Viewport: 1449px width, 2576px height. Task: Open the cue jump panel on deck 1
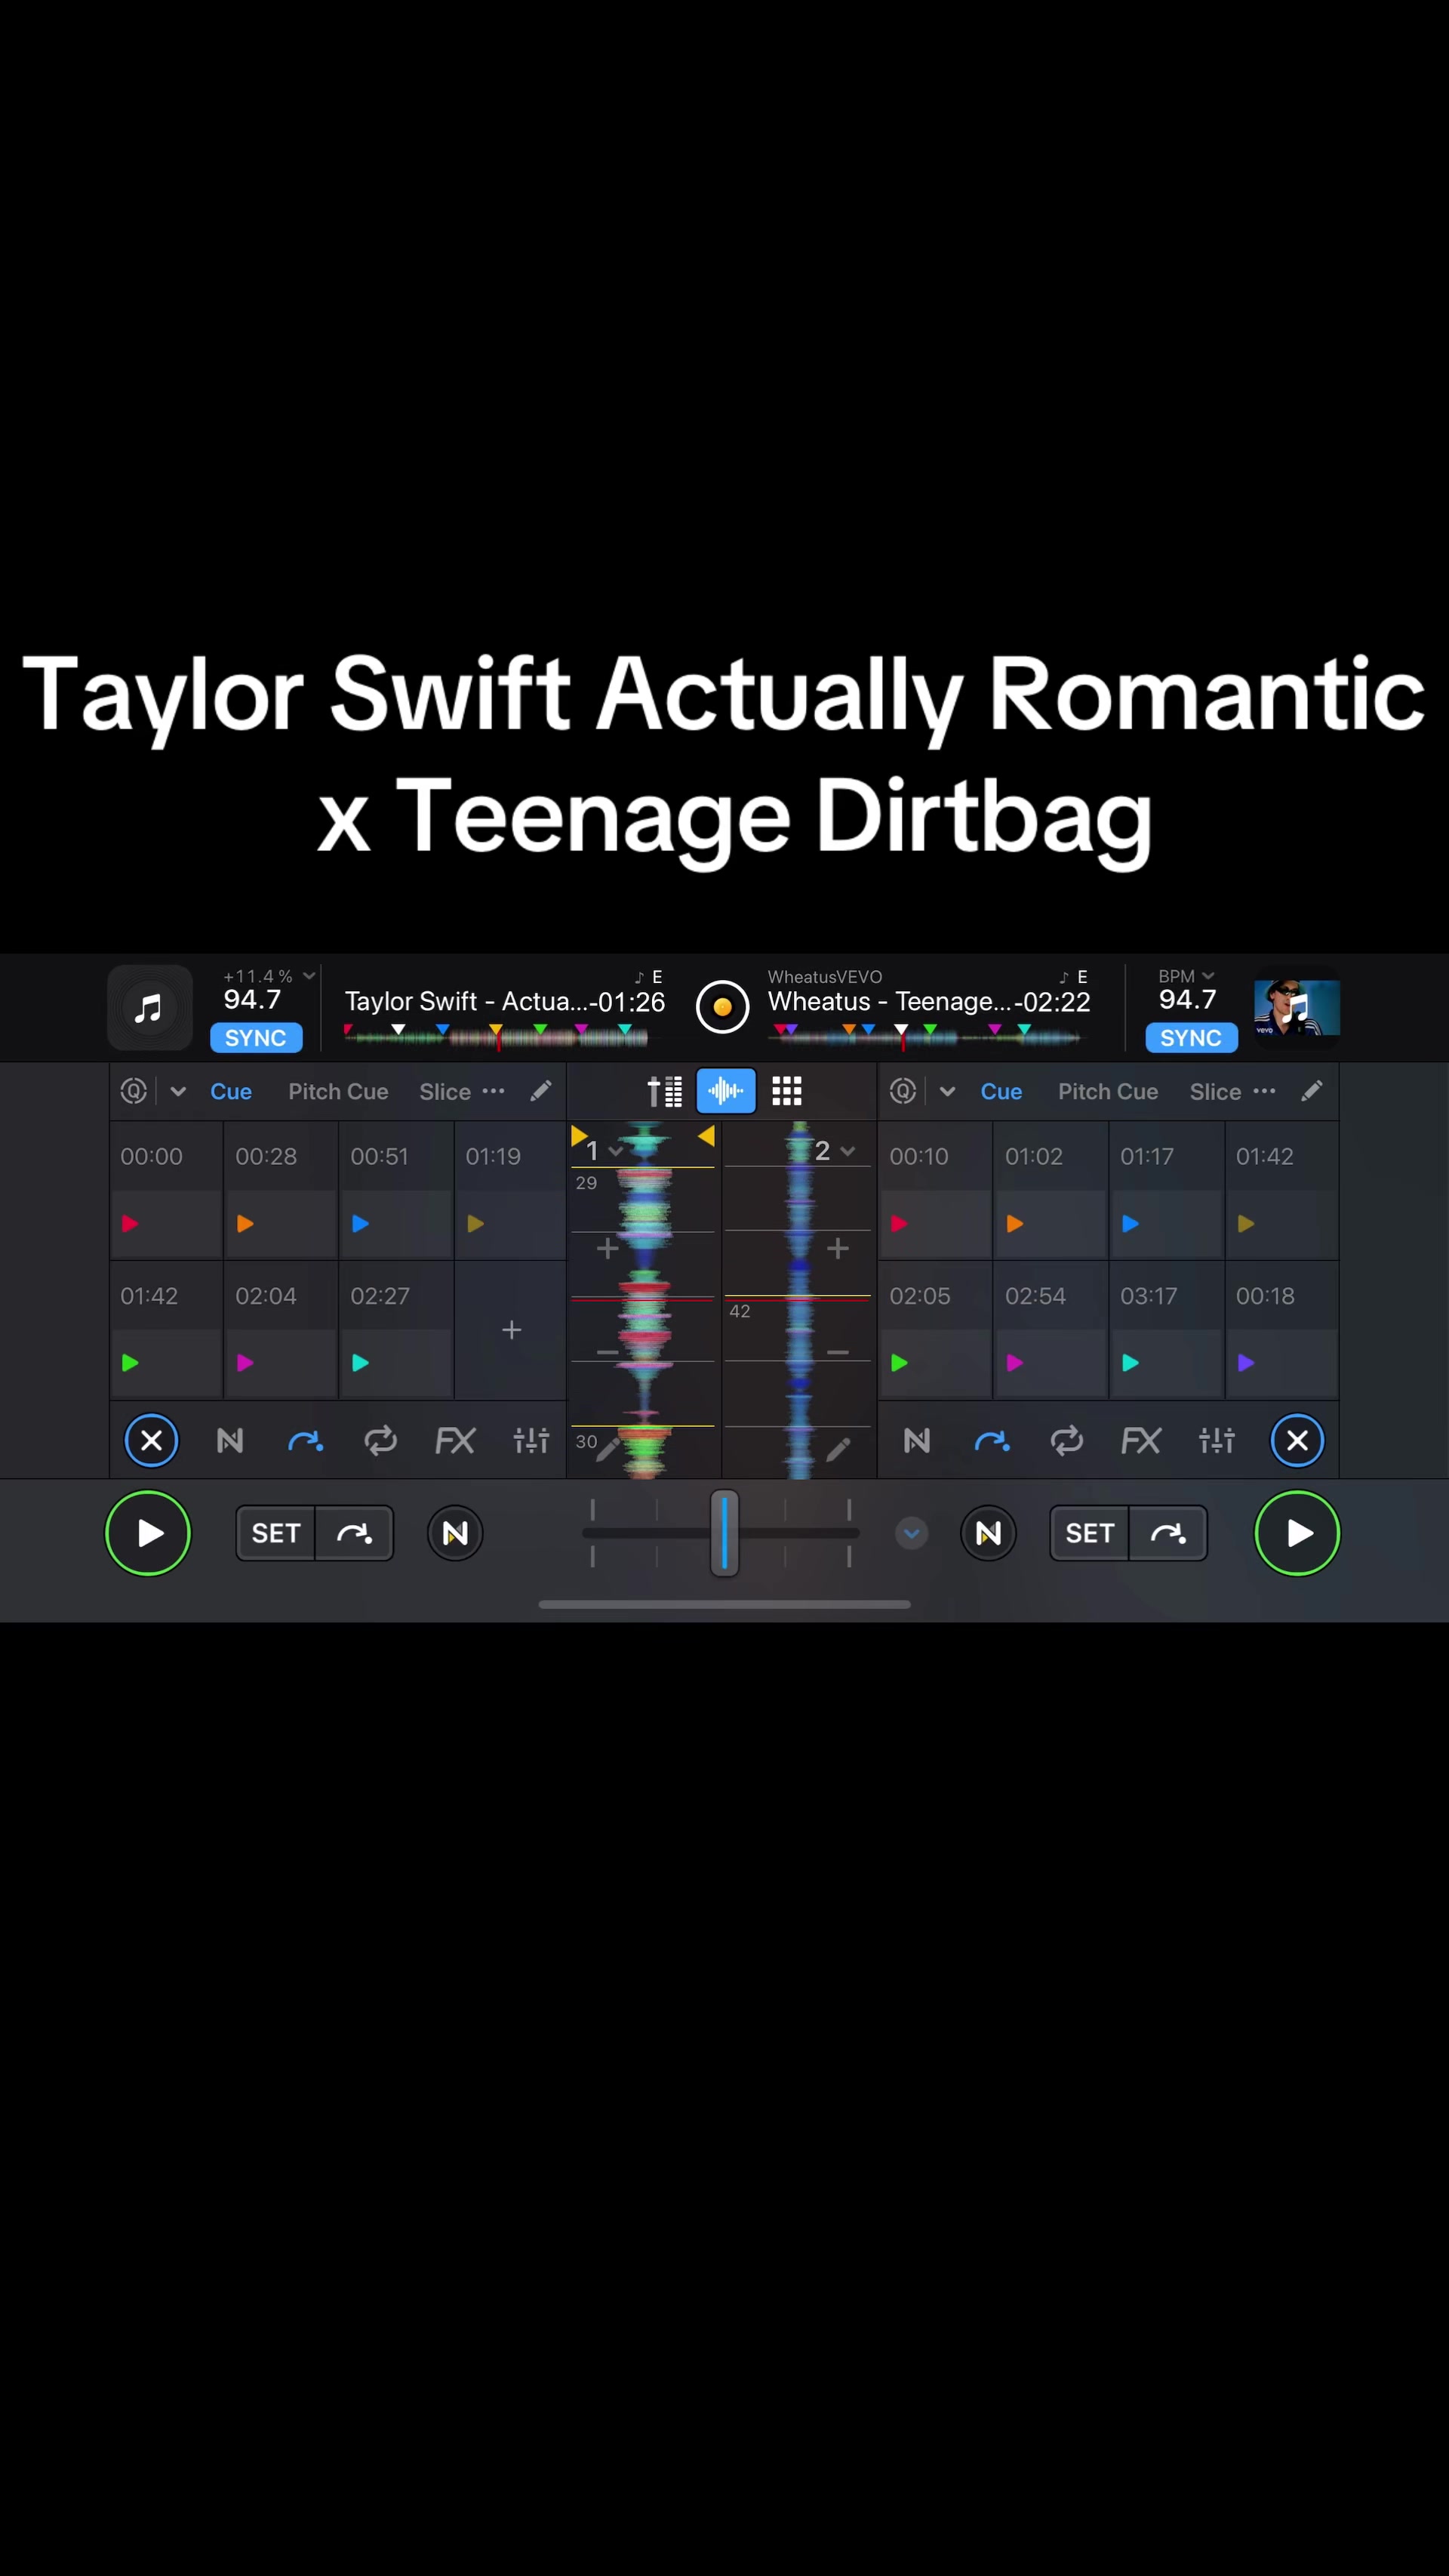(x=305, y=1440)
